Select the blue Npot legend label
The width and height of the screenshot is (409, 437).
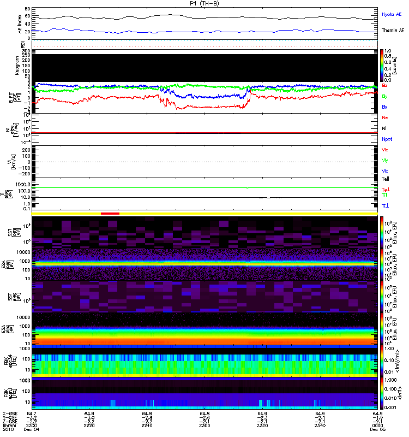point(387,139)
